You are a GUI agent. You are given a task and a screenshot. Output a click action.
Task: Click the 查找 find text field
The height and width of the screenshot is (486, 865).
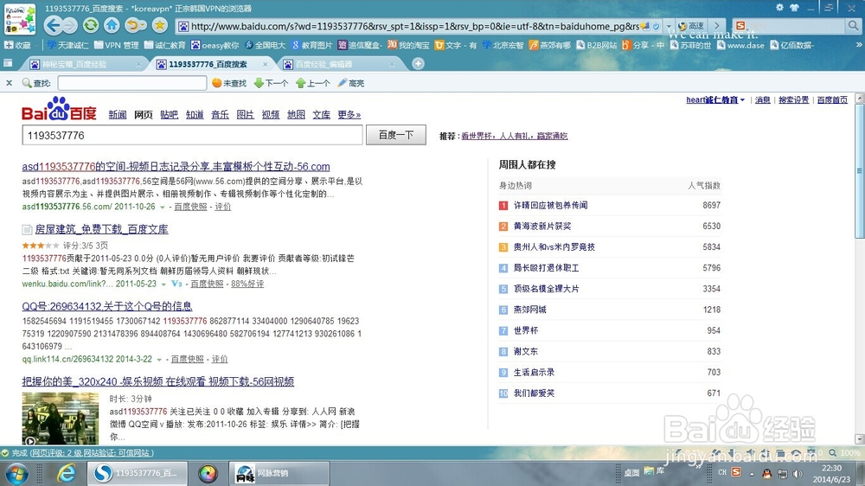tap(131, 83)
